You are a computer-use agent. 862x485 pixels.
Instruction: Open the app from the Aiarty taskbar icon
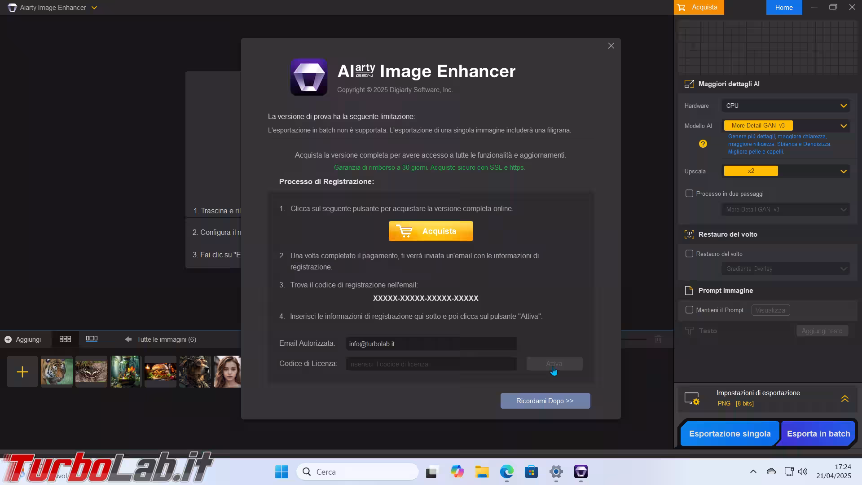coord(581,472)
